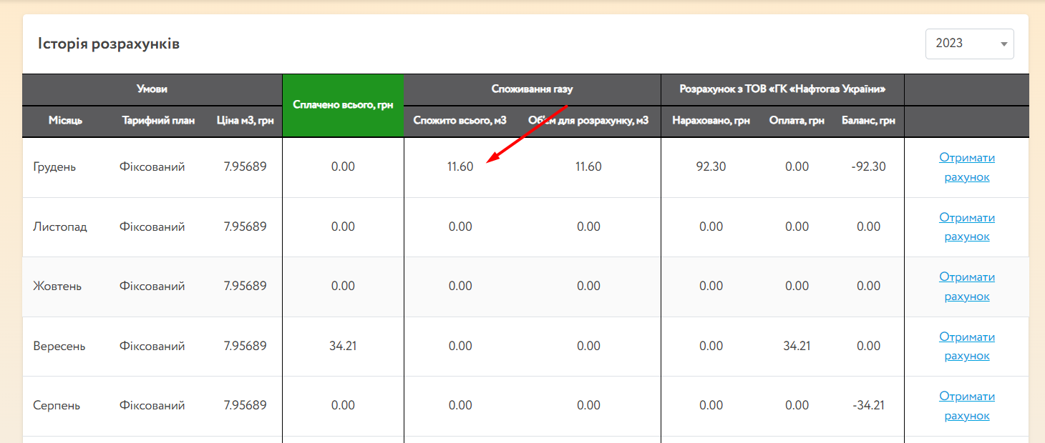Click the -34.21 balance for Серпень
Viewport: 1045px width, 443px height.
(x=868, y=406)
